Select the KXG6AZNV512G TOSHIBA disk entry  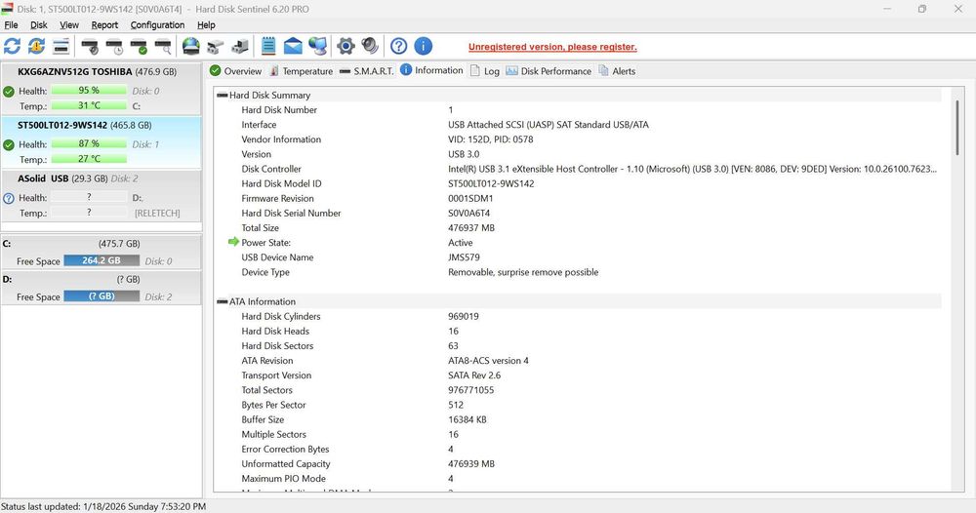coord(101,89)
